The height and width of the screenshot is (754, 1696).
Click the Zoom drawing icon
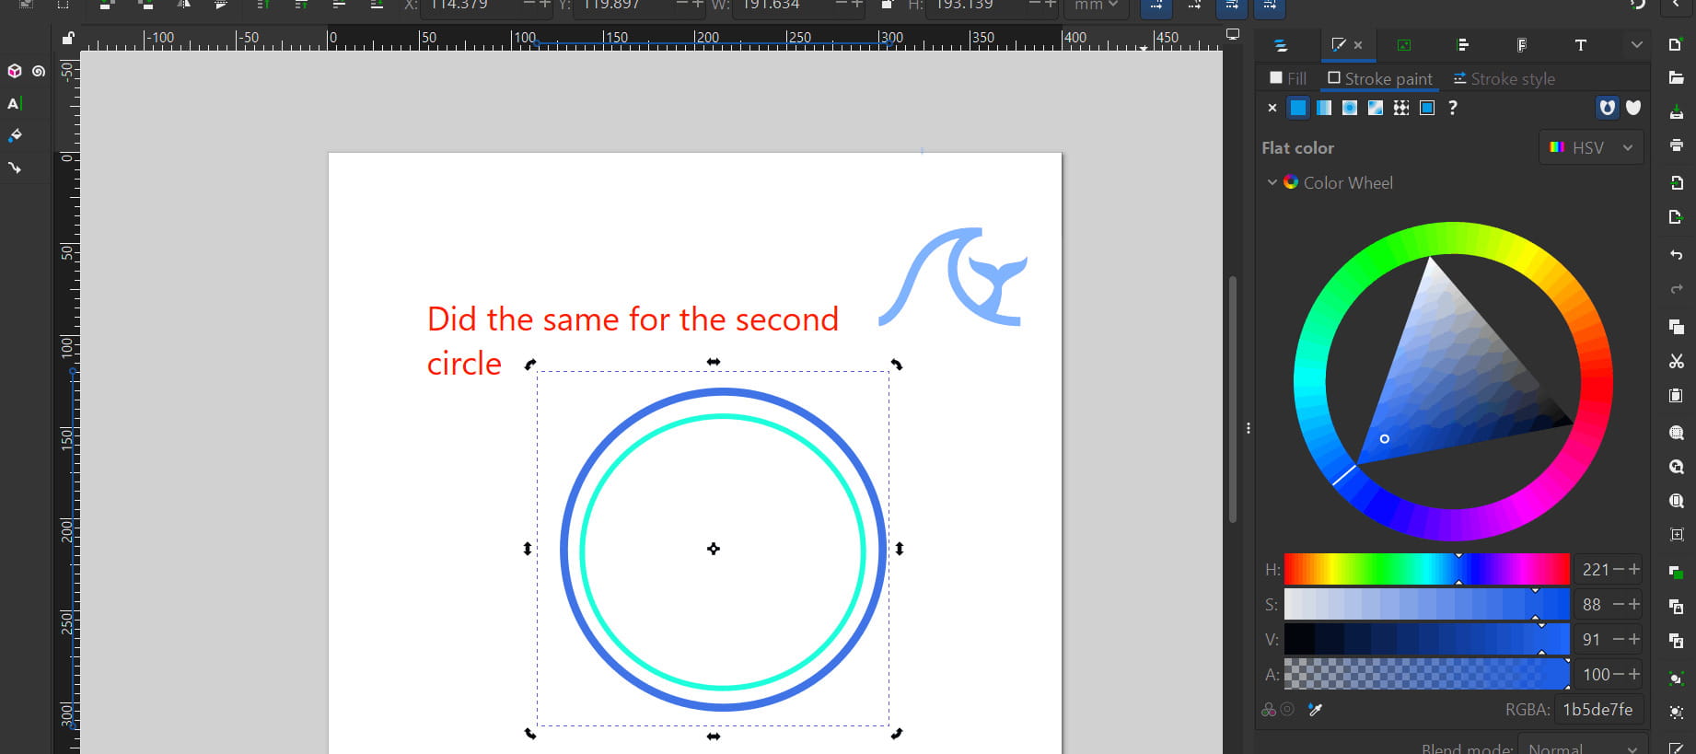pos(1676,467)
